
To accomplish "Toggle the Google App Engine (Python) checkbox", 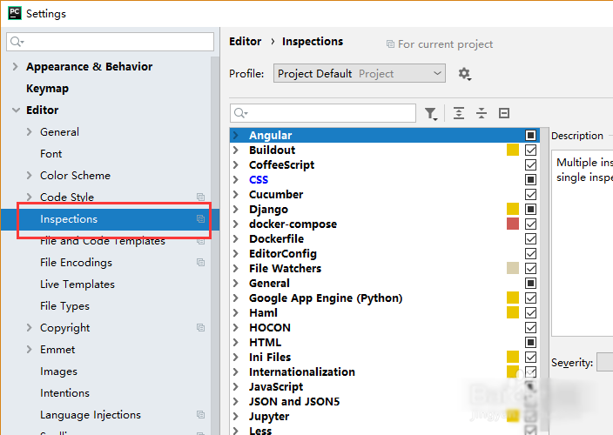I will 530,298.
